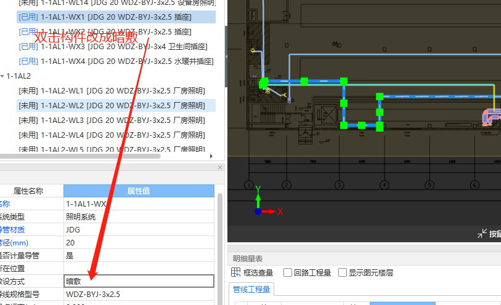
Task: Click the name value 1-1AL1-WX1 cell
Action: tap(139, 204)
